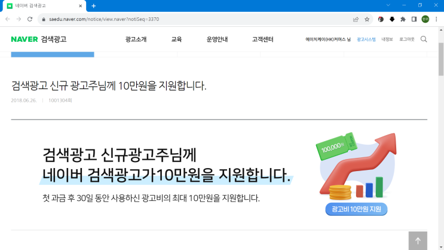Screen dimensions: 444x250
Task: Click the promo banner arrow illustration
Action: 359,163
